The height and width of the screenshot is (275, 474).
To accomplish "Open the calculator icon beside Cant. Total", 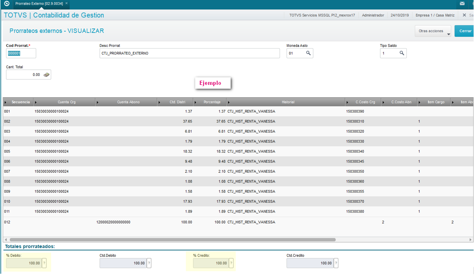I will (46, 75).
